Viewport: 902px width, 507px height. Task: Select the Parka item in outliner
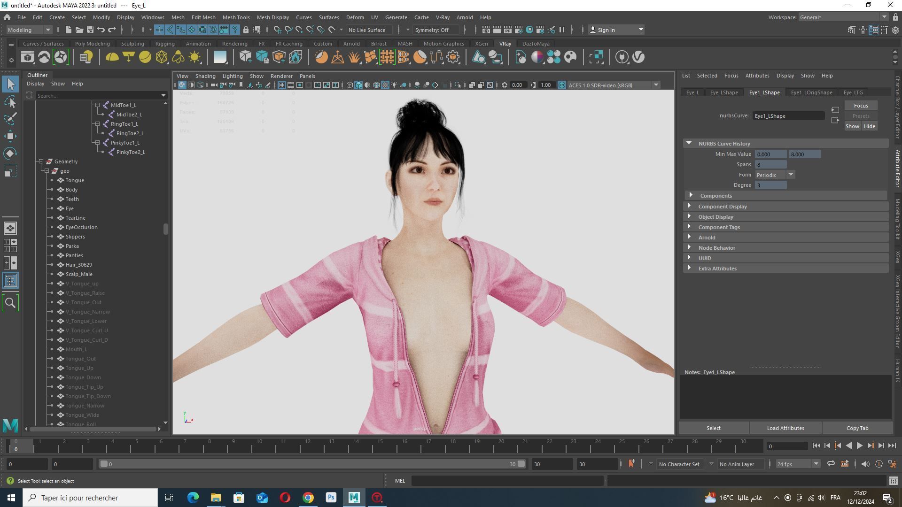[x=72, y=246]
